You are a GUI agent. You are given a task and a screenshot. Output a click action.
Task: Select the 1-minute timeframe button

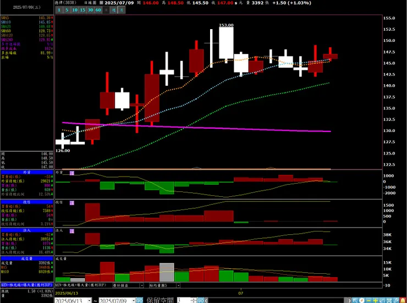point(59,10)
